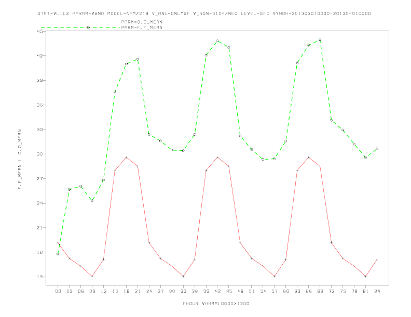
Task: Click green F.F_MEAN circle marker at hour 09
Action: 92,200
